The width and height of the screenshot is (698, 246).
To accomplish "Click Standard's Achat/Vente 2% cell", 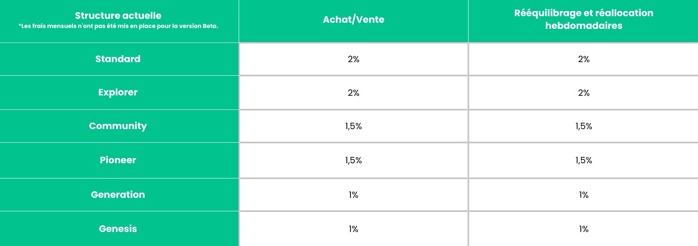I will [x=353, y=59].
